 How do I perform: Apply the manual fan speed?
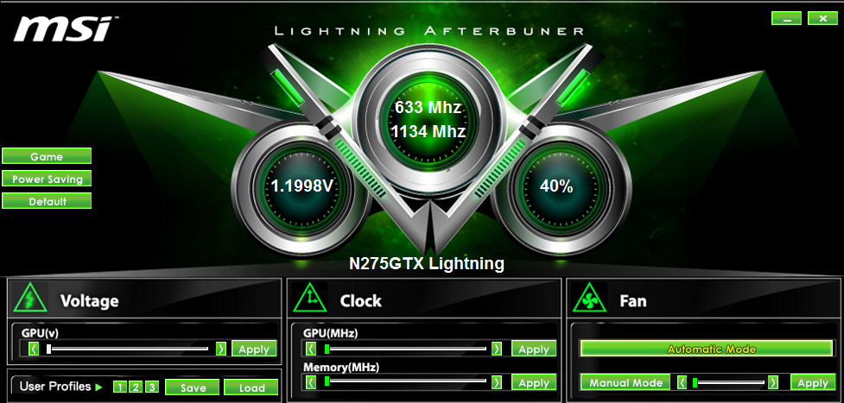click(812, 382)
